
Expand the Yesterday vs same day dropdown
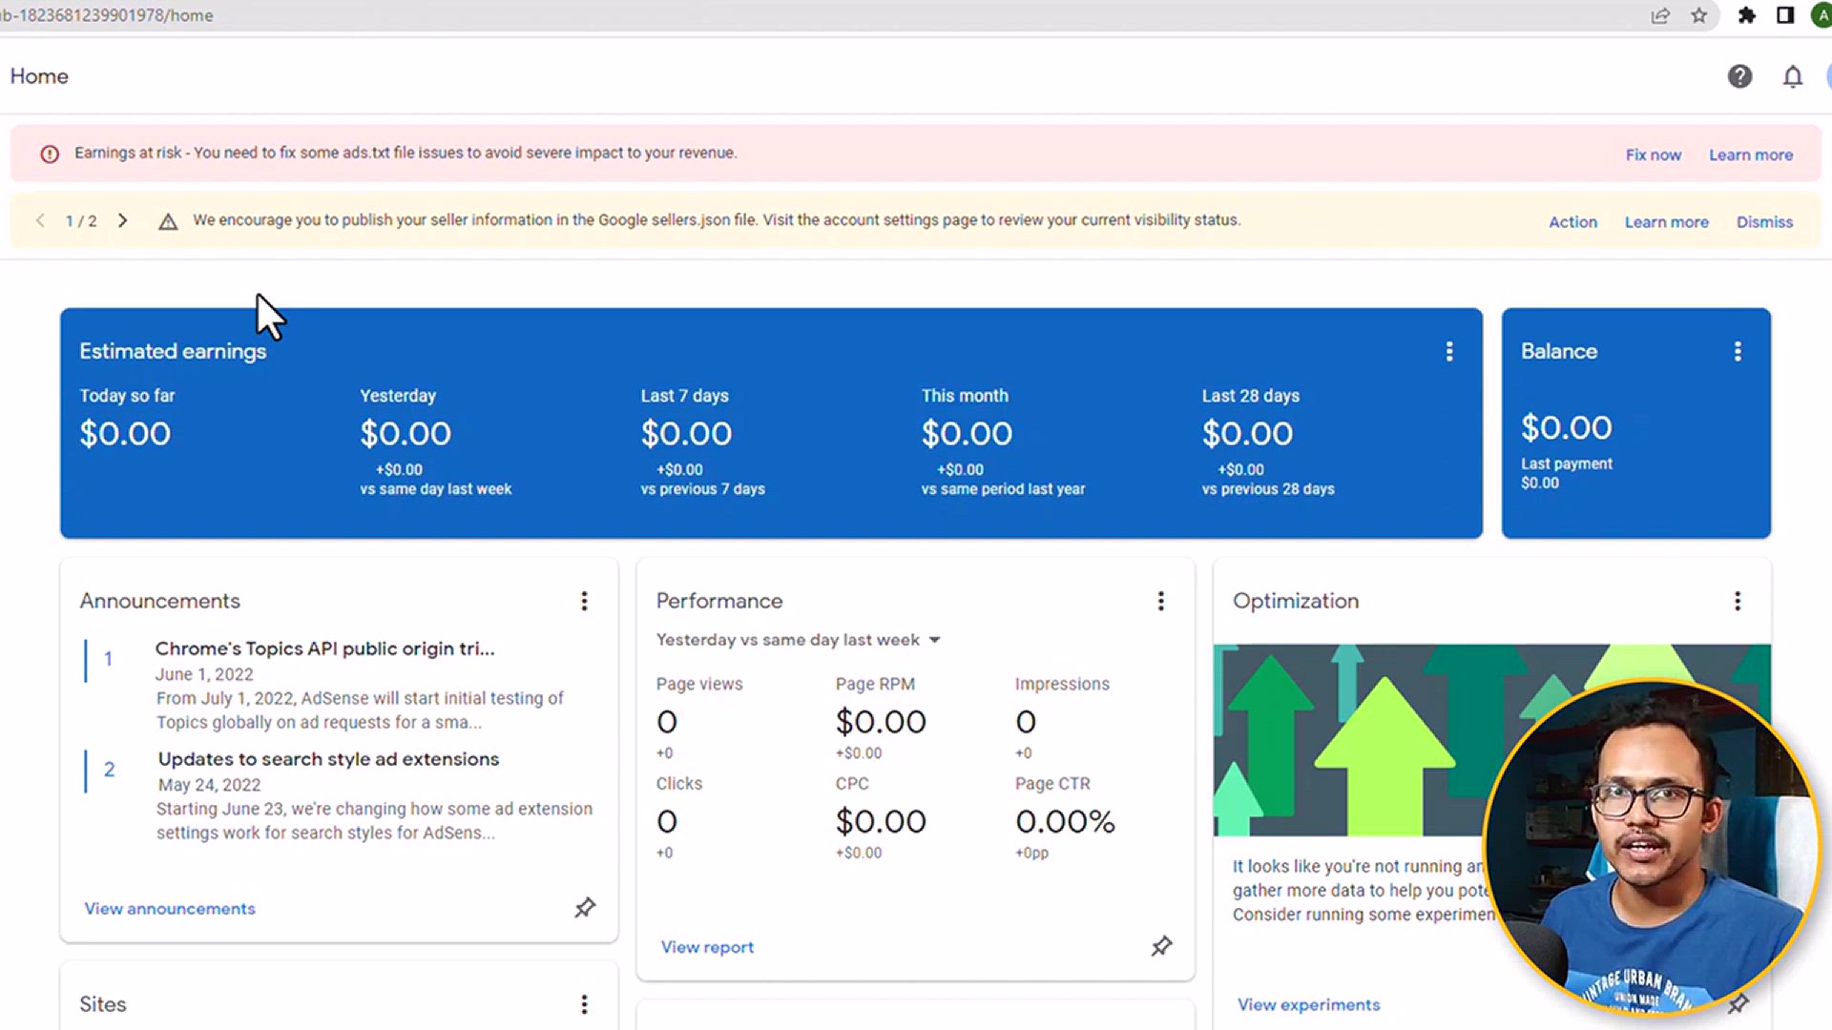coord(799,640)
